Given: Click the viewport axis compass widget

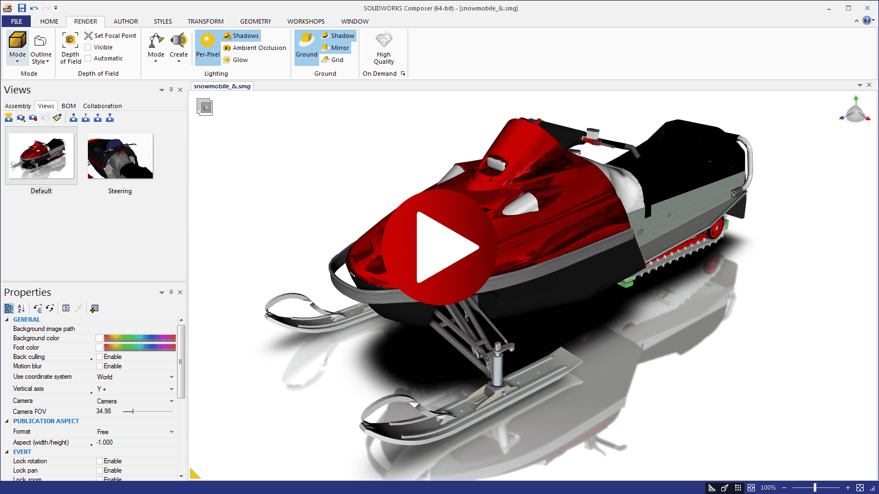Looking at the screenshot, I should point(855,109).
